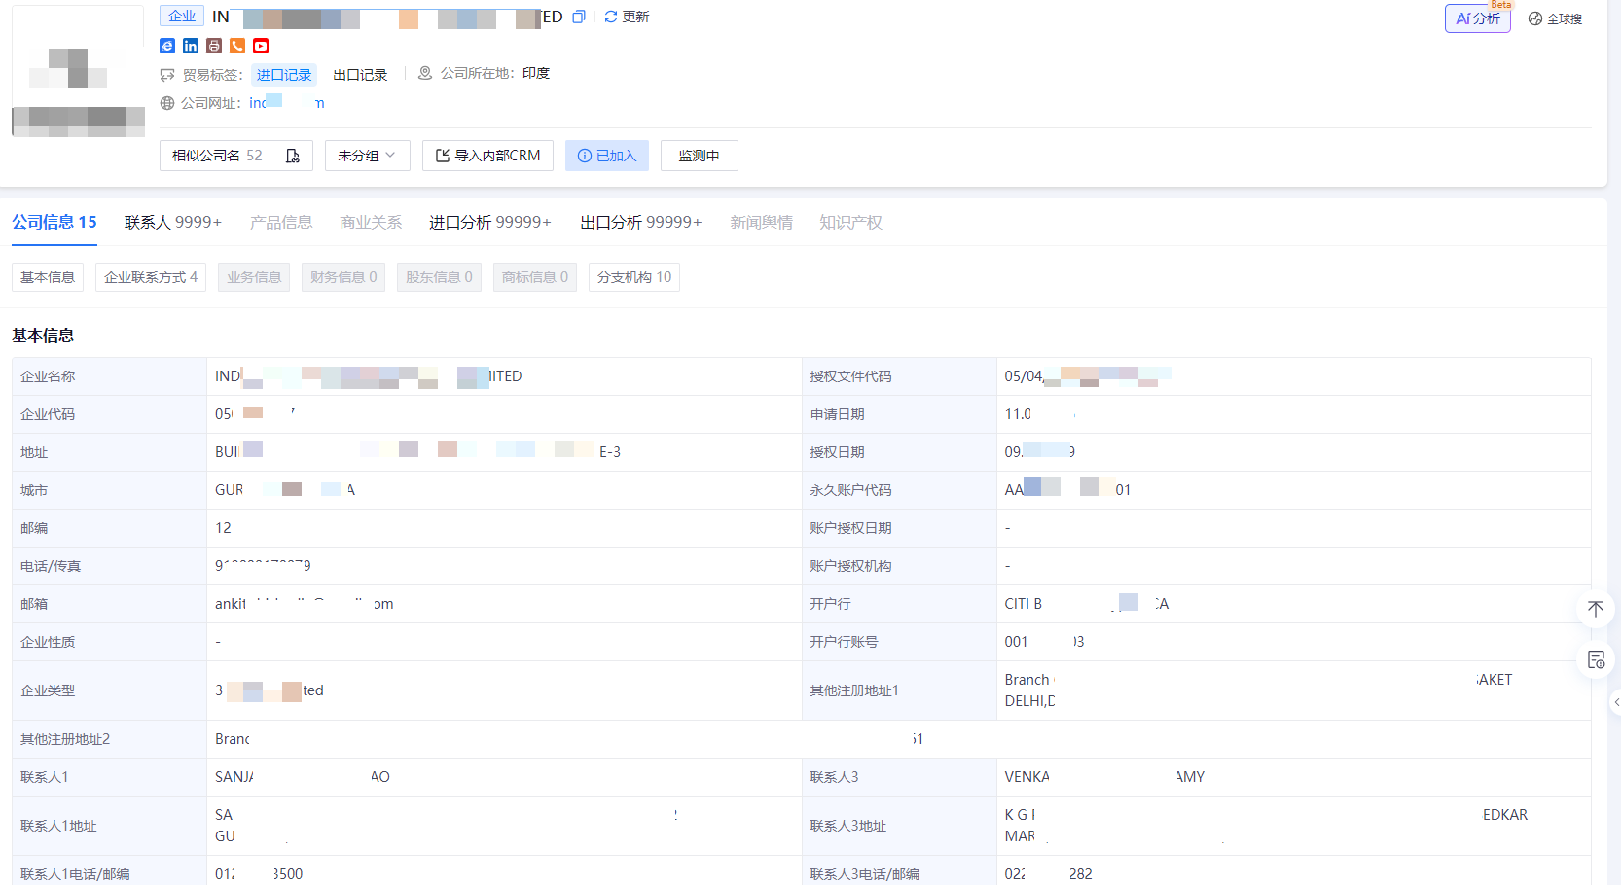Open the company's LinkedIn profile icon
Viewport: 1621px width, 885px height.
(191, 46)
